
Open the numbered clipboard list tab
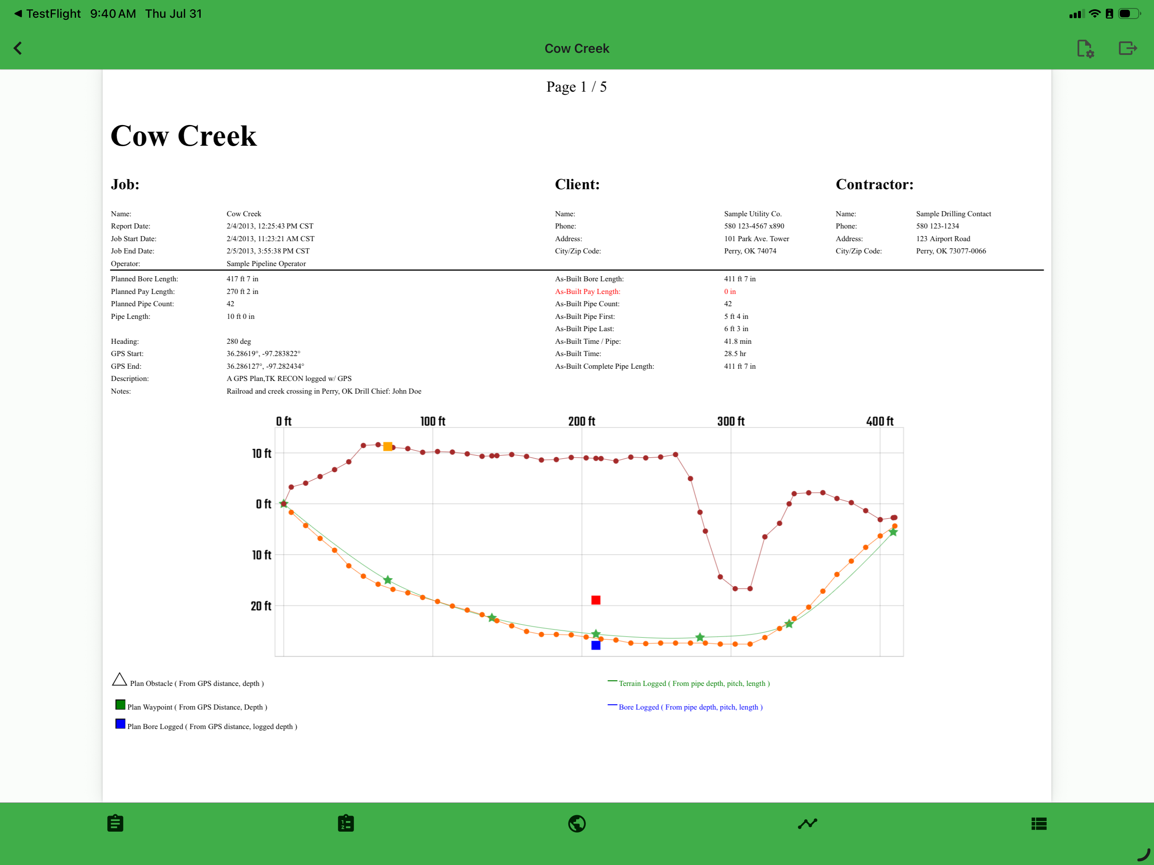tap(346, 823)
